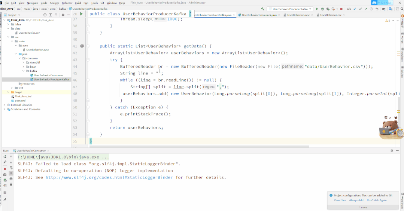404x211 pixels.
Task: Open the Navigate menu
Action: pyautogui.click(x=33, y=3)
